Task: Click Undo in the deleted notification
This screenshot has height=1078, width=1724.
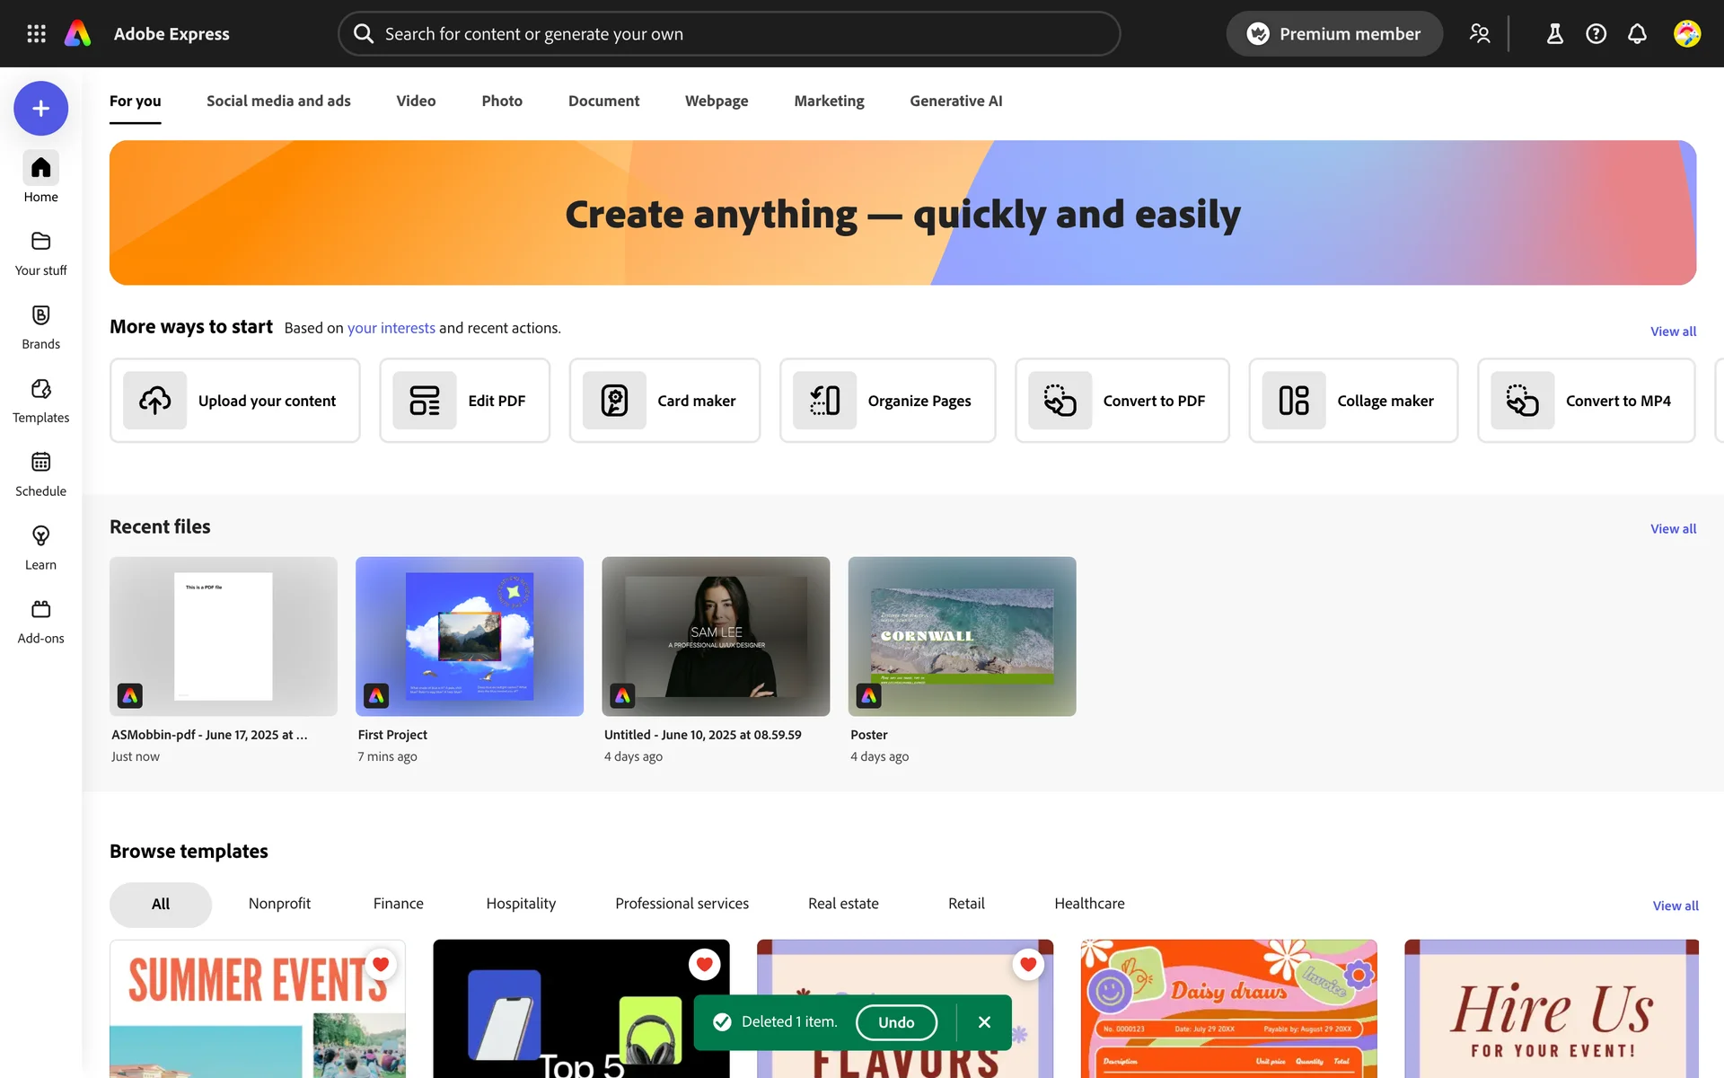Action: 895,1022
